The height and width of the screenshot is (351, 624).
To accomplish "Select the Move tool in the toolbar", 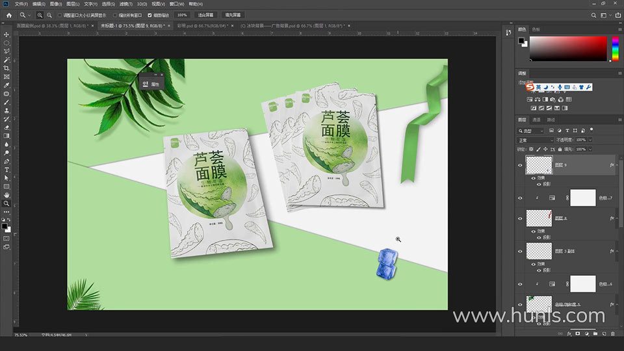I will coord(6,34).
